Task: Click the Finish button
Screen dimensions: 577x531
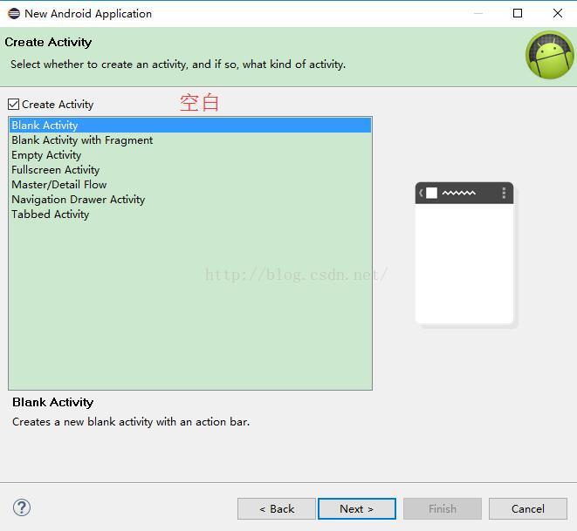Action: click(x=443, y=509)
